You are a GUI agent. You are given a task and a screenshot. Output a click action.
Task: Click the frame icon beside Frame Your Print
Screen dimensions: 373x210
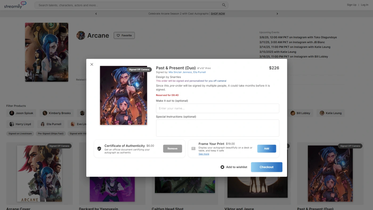point(193,149)
